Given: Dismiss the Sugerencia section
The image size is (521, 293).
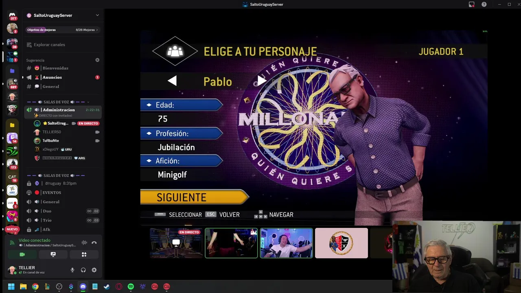Looking at the screenshot, I should (97, 60).
